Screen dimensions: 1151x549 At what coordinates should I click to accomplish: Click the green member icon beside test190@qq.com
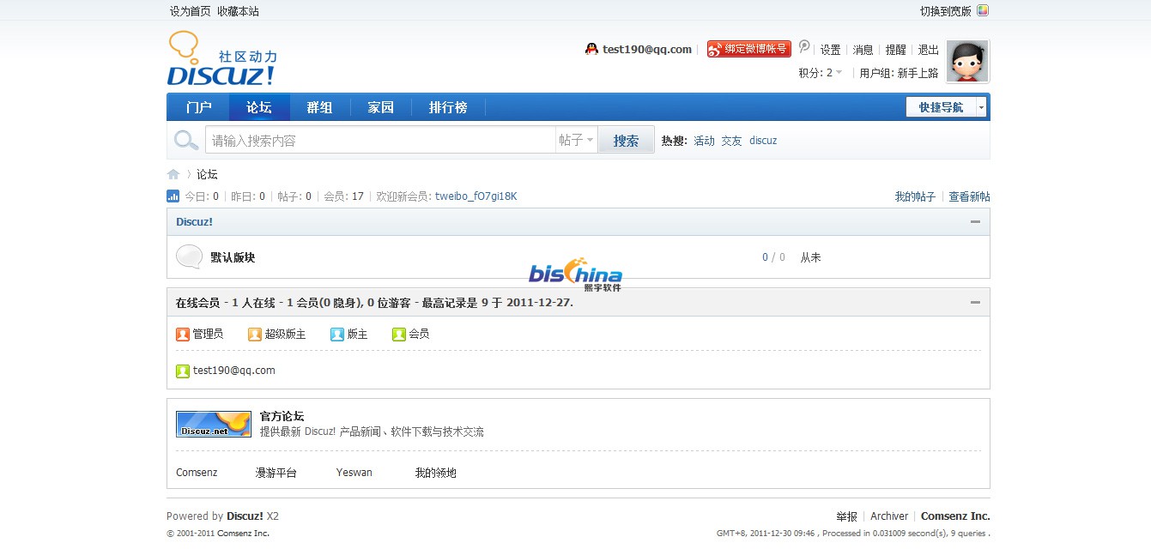182,371
